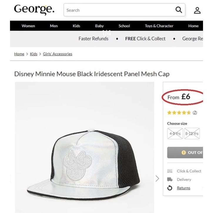Click the Click & Collect icon
Screen dimensions: 213x213
tap(170, 171)
